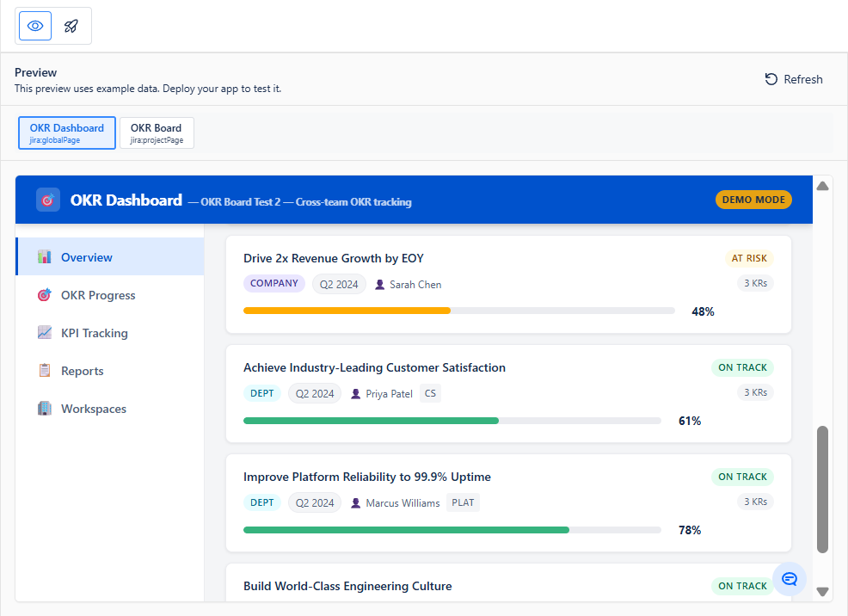Click the PLAT department tag
The height and width of the screenshot is (616, 848).
[463, 502]
